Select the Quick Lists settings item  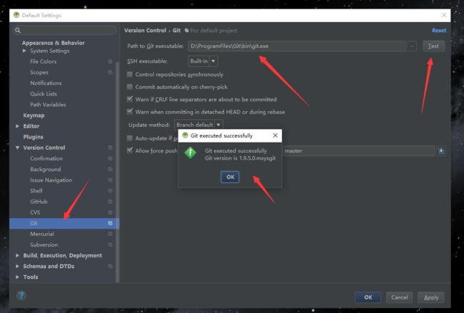coord(44,93)
